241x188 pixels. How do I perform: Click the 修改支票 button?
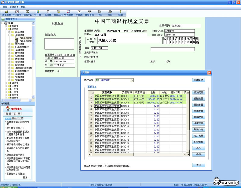[x=199, y=99]
